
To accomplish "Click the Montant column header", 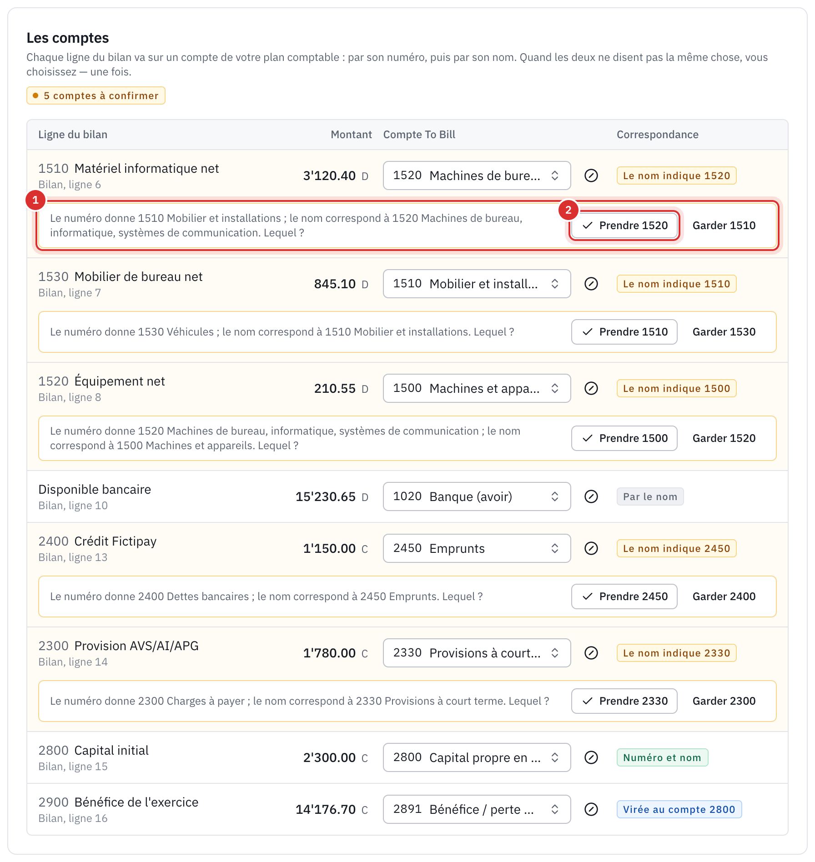I will (x=351, y=135).
